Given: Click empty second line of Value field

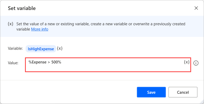Looking at the screenshot, I should click(104, 68).
